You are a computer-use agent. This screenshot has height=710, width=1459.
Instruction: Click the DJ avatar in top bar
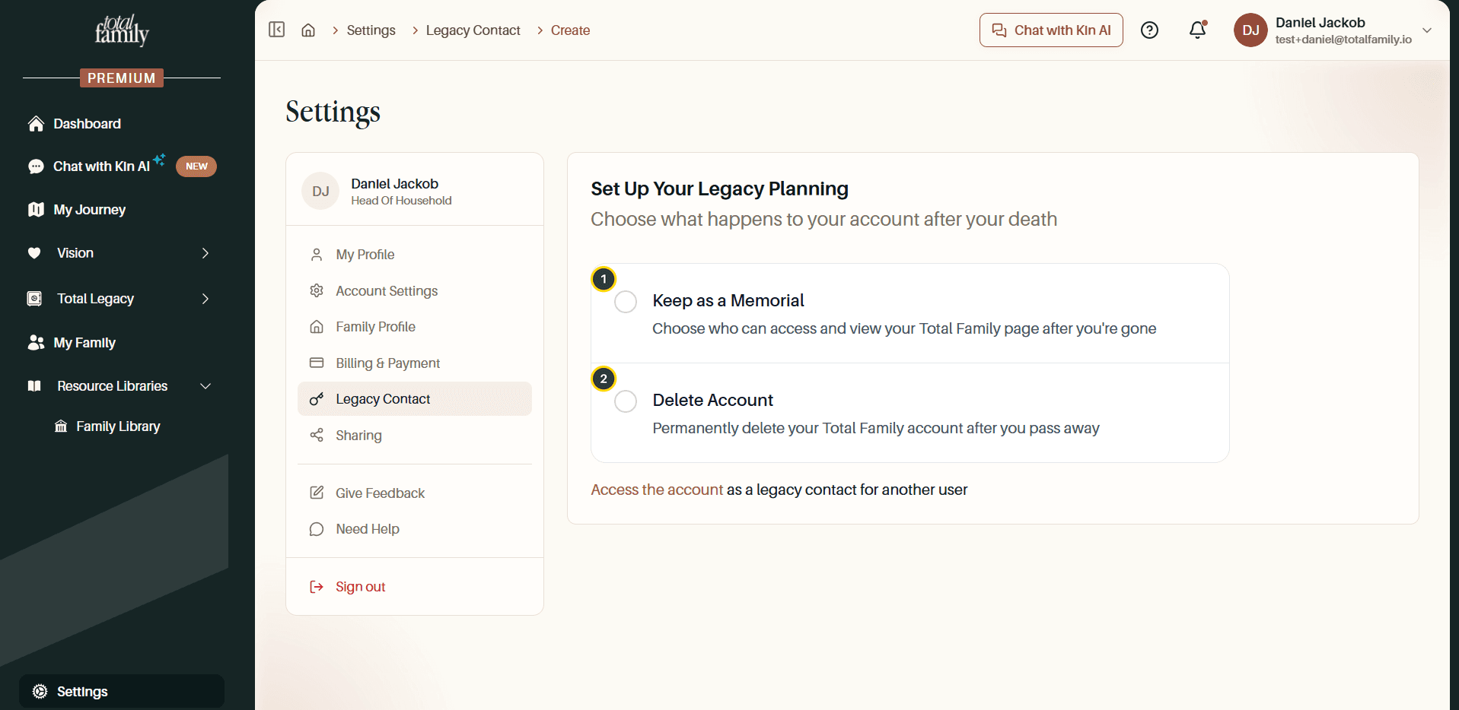(1250, 30)
